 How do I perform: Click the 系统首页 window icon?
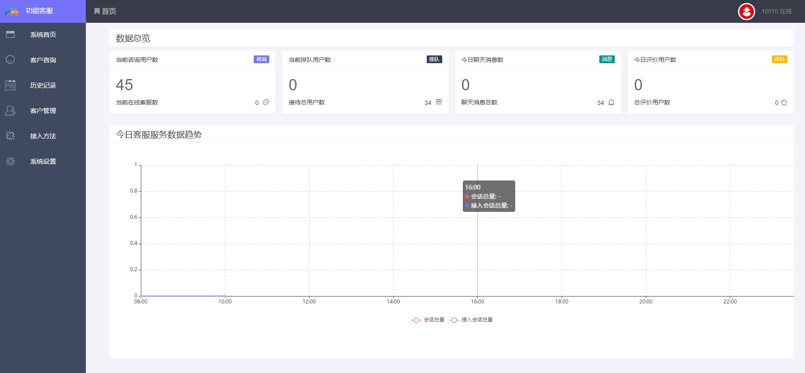tap(10, 34)
